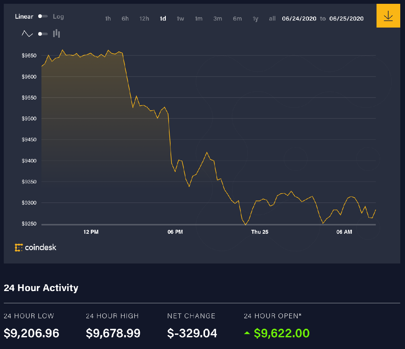Select the 1w time range
This screenshot has height=349, width=405.
pos(180,19)
